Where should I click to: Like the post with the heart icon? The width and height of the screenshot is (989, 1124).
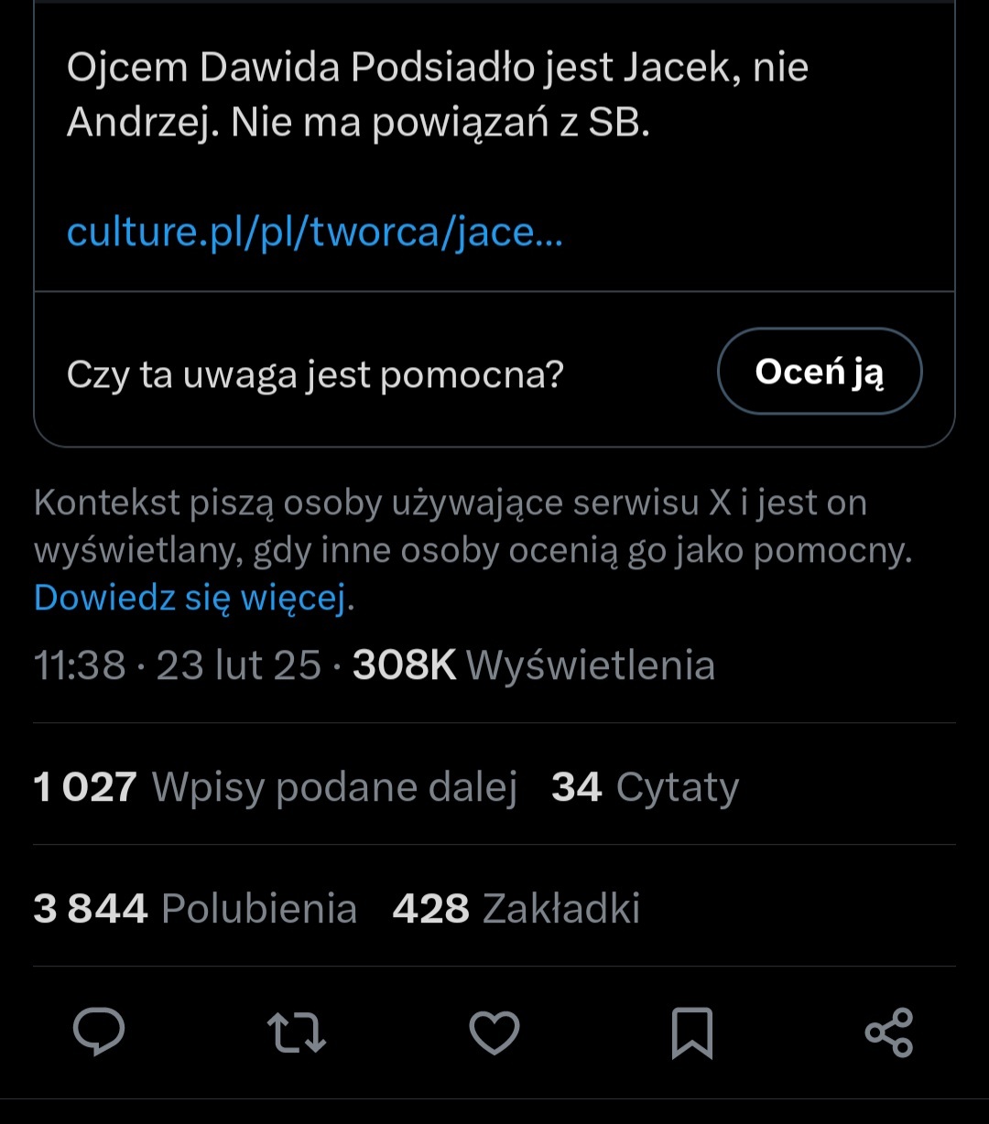pyautogui.click(x=494, y=1032)
